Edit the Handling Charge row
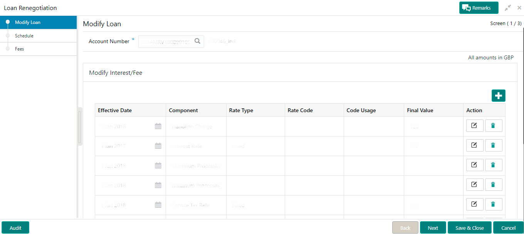 pos(474,126)
